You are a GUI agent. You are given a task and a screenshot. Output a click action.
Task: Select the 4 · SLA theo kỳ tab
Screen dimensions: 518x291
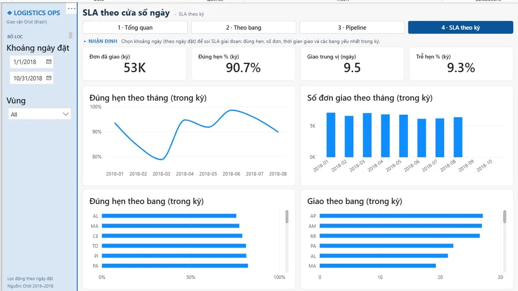(461, 28)
